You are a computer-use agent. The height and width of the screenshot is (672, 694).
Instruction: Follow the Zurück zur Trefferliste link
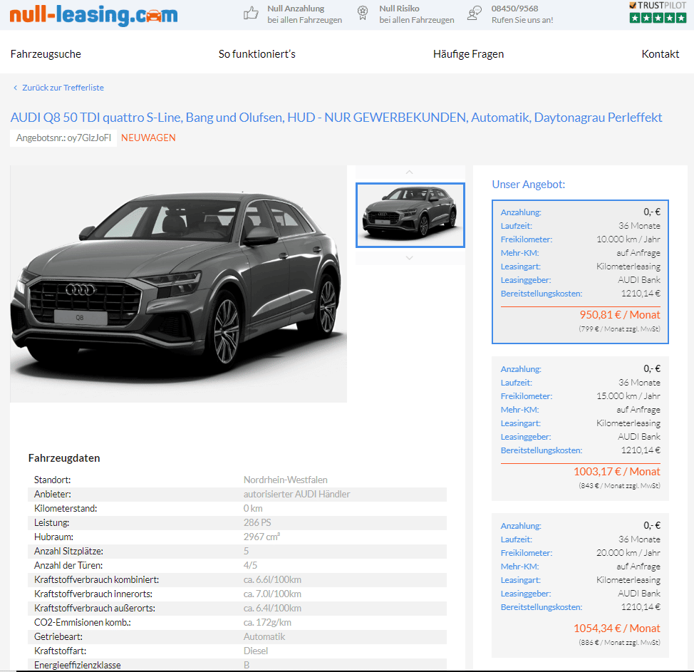(63, 88)
